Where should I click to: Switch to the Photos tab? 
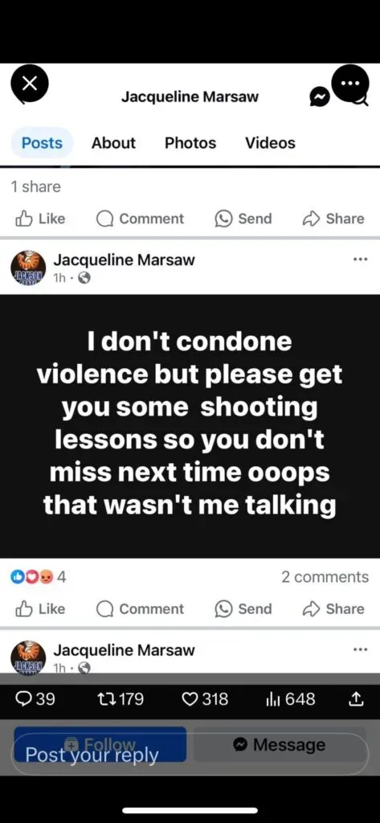pos(190,143)
